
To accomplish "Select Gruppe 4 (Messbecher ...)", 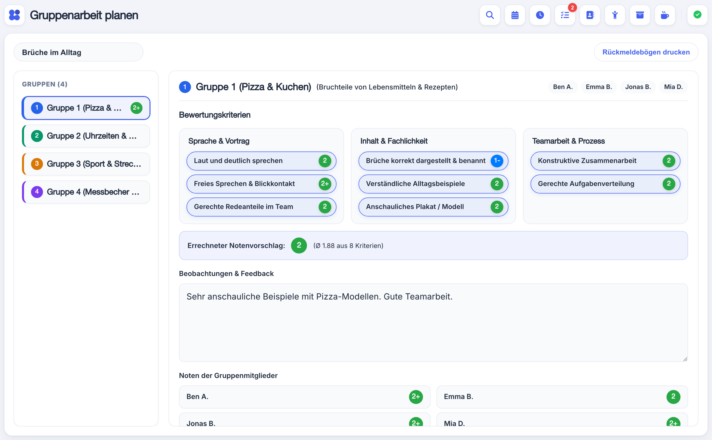I will point(86,192).
